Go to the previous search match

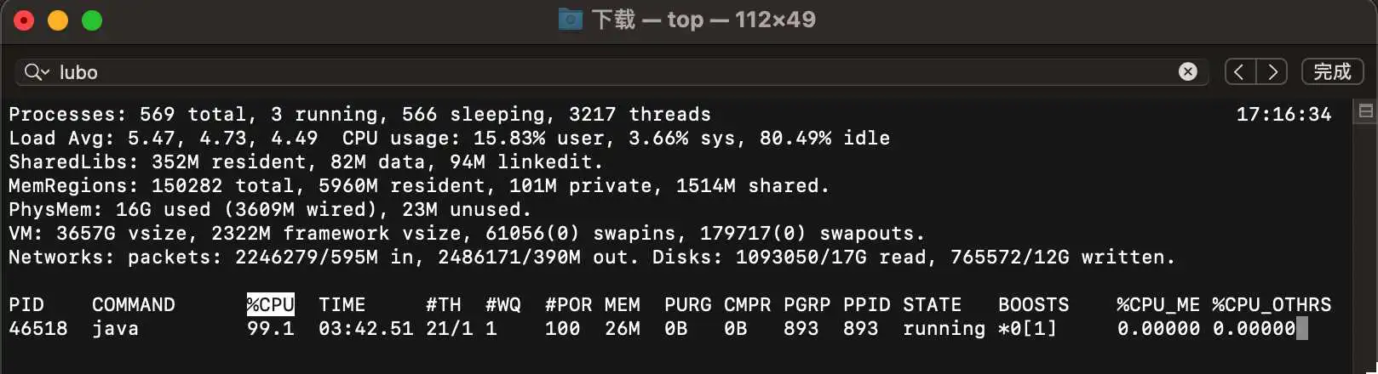tap(1239, 72)
